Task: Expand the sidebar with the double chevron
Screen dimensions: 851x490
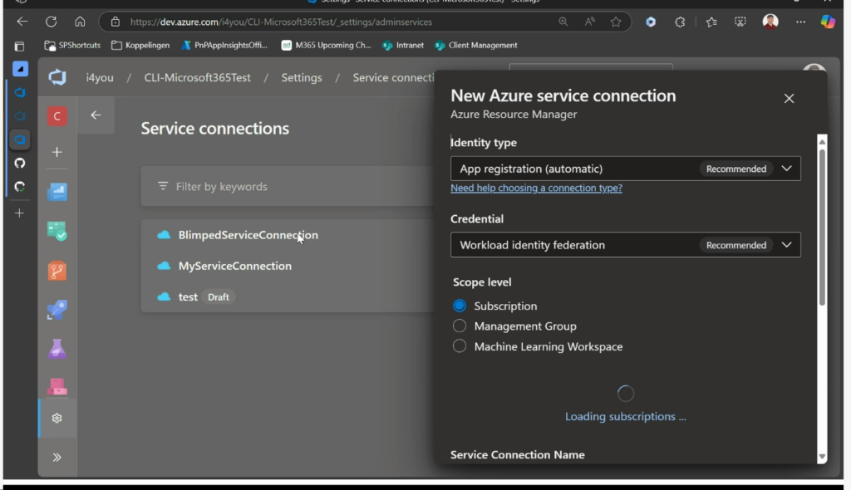Action: [x=57, y=458]
